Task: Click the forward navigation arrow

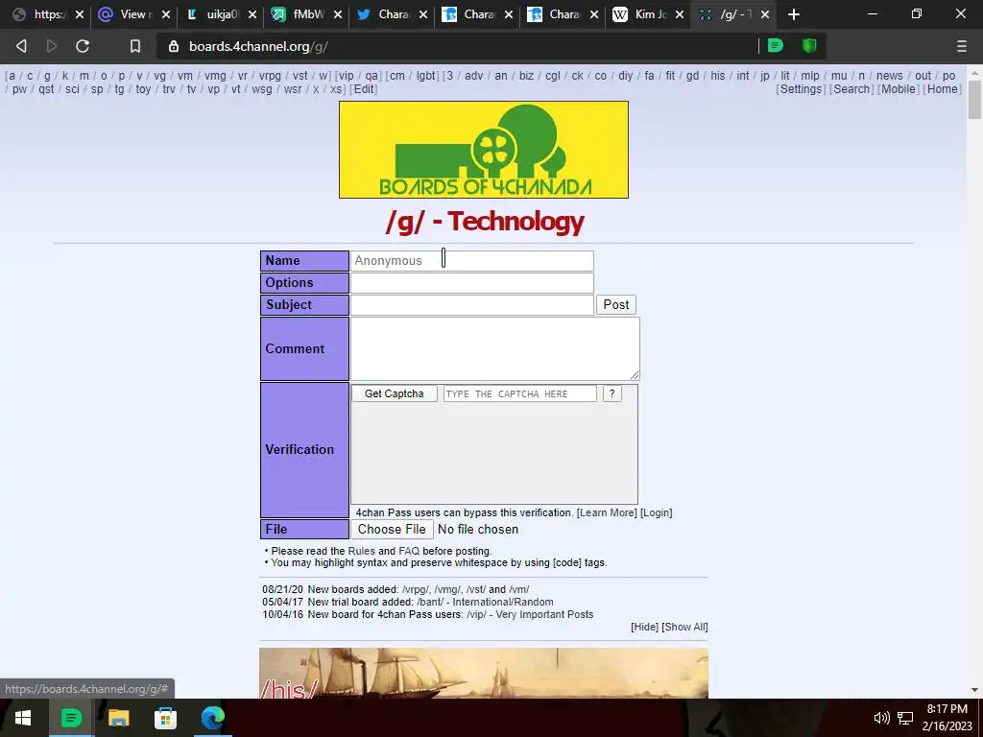Action: coord(52,46)
